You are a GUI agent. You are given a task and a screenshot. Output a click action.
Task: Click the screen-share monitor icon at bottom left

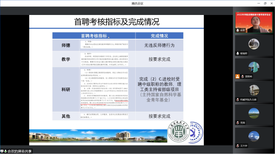(2, 151)
